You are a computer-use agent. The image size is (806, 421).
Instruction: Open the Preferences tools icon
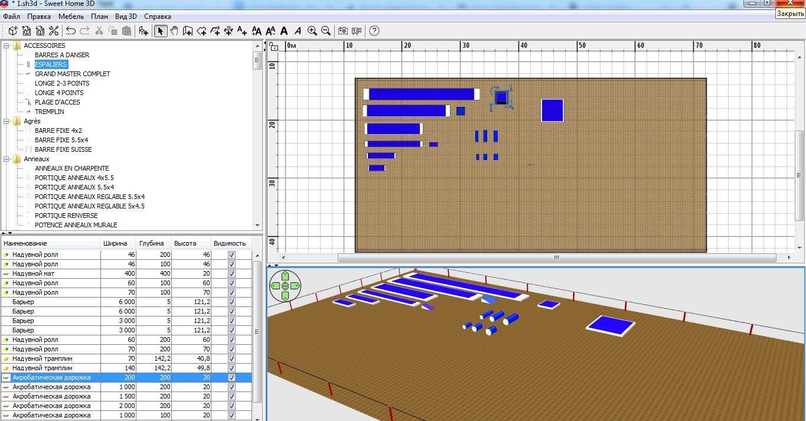[x=54, y=31]
